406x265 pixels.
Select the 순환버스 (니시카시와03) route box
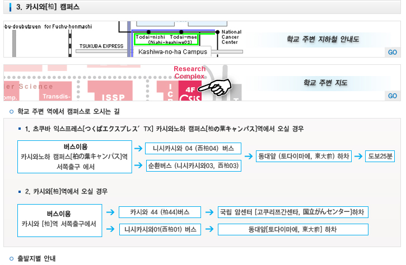point(193,166)
